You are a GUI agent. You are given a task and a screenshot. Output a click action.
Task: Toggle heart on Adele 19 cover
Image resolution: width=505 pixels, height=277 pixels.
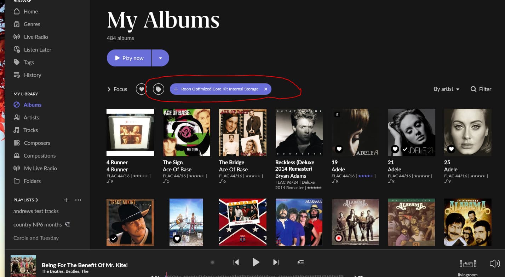tap(339, 149)
